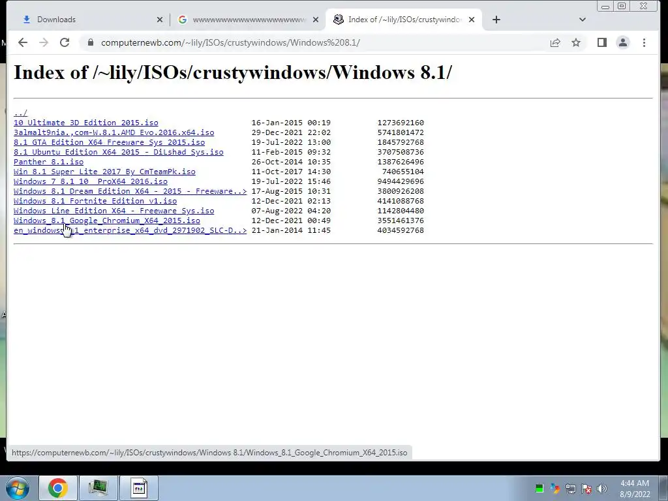The width and height of the screenshot is (668, 501).
Task: Open the Chrome three-dot menu
Action: click(644, 42)
